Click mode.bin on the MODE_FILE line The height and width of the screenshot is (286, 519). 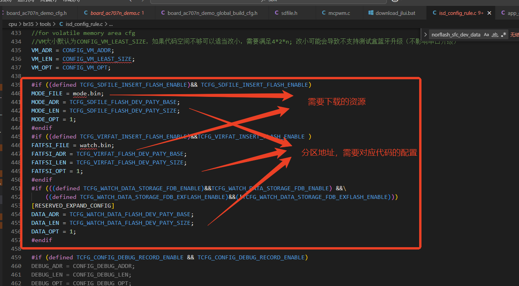pyautogui.click(x=88, y=93)
